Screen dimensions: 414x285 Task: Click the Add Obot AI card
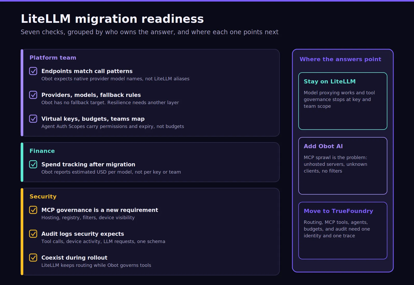(343, 166)
